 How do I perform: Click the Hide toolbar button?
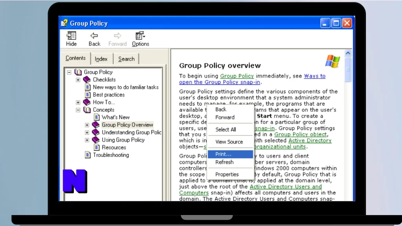(71, 39)
